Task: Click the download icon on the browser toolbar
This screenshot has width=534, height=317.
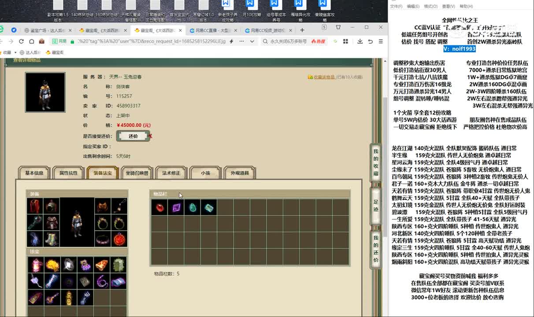Action: [360, 41]
